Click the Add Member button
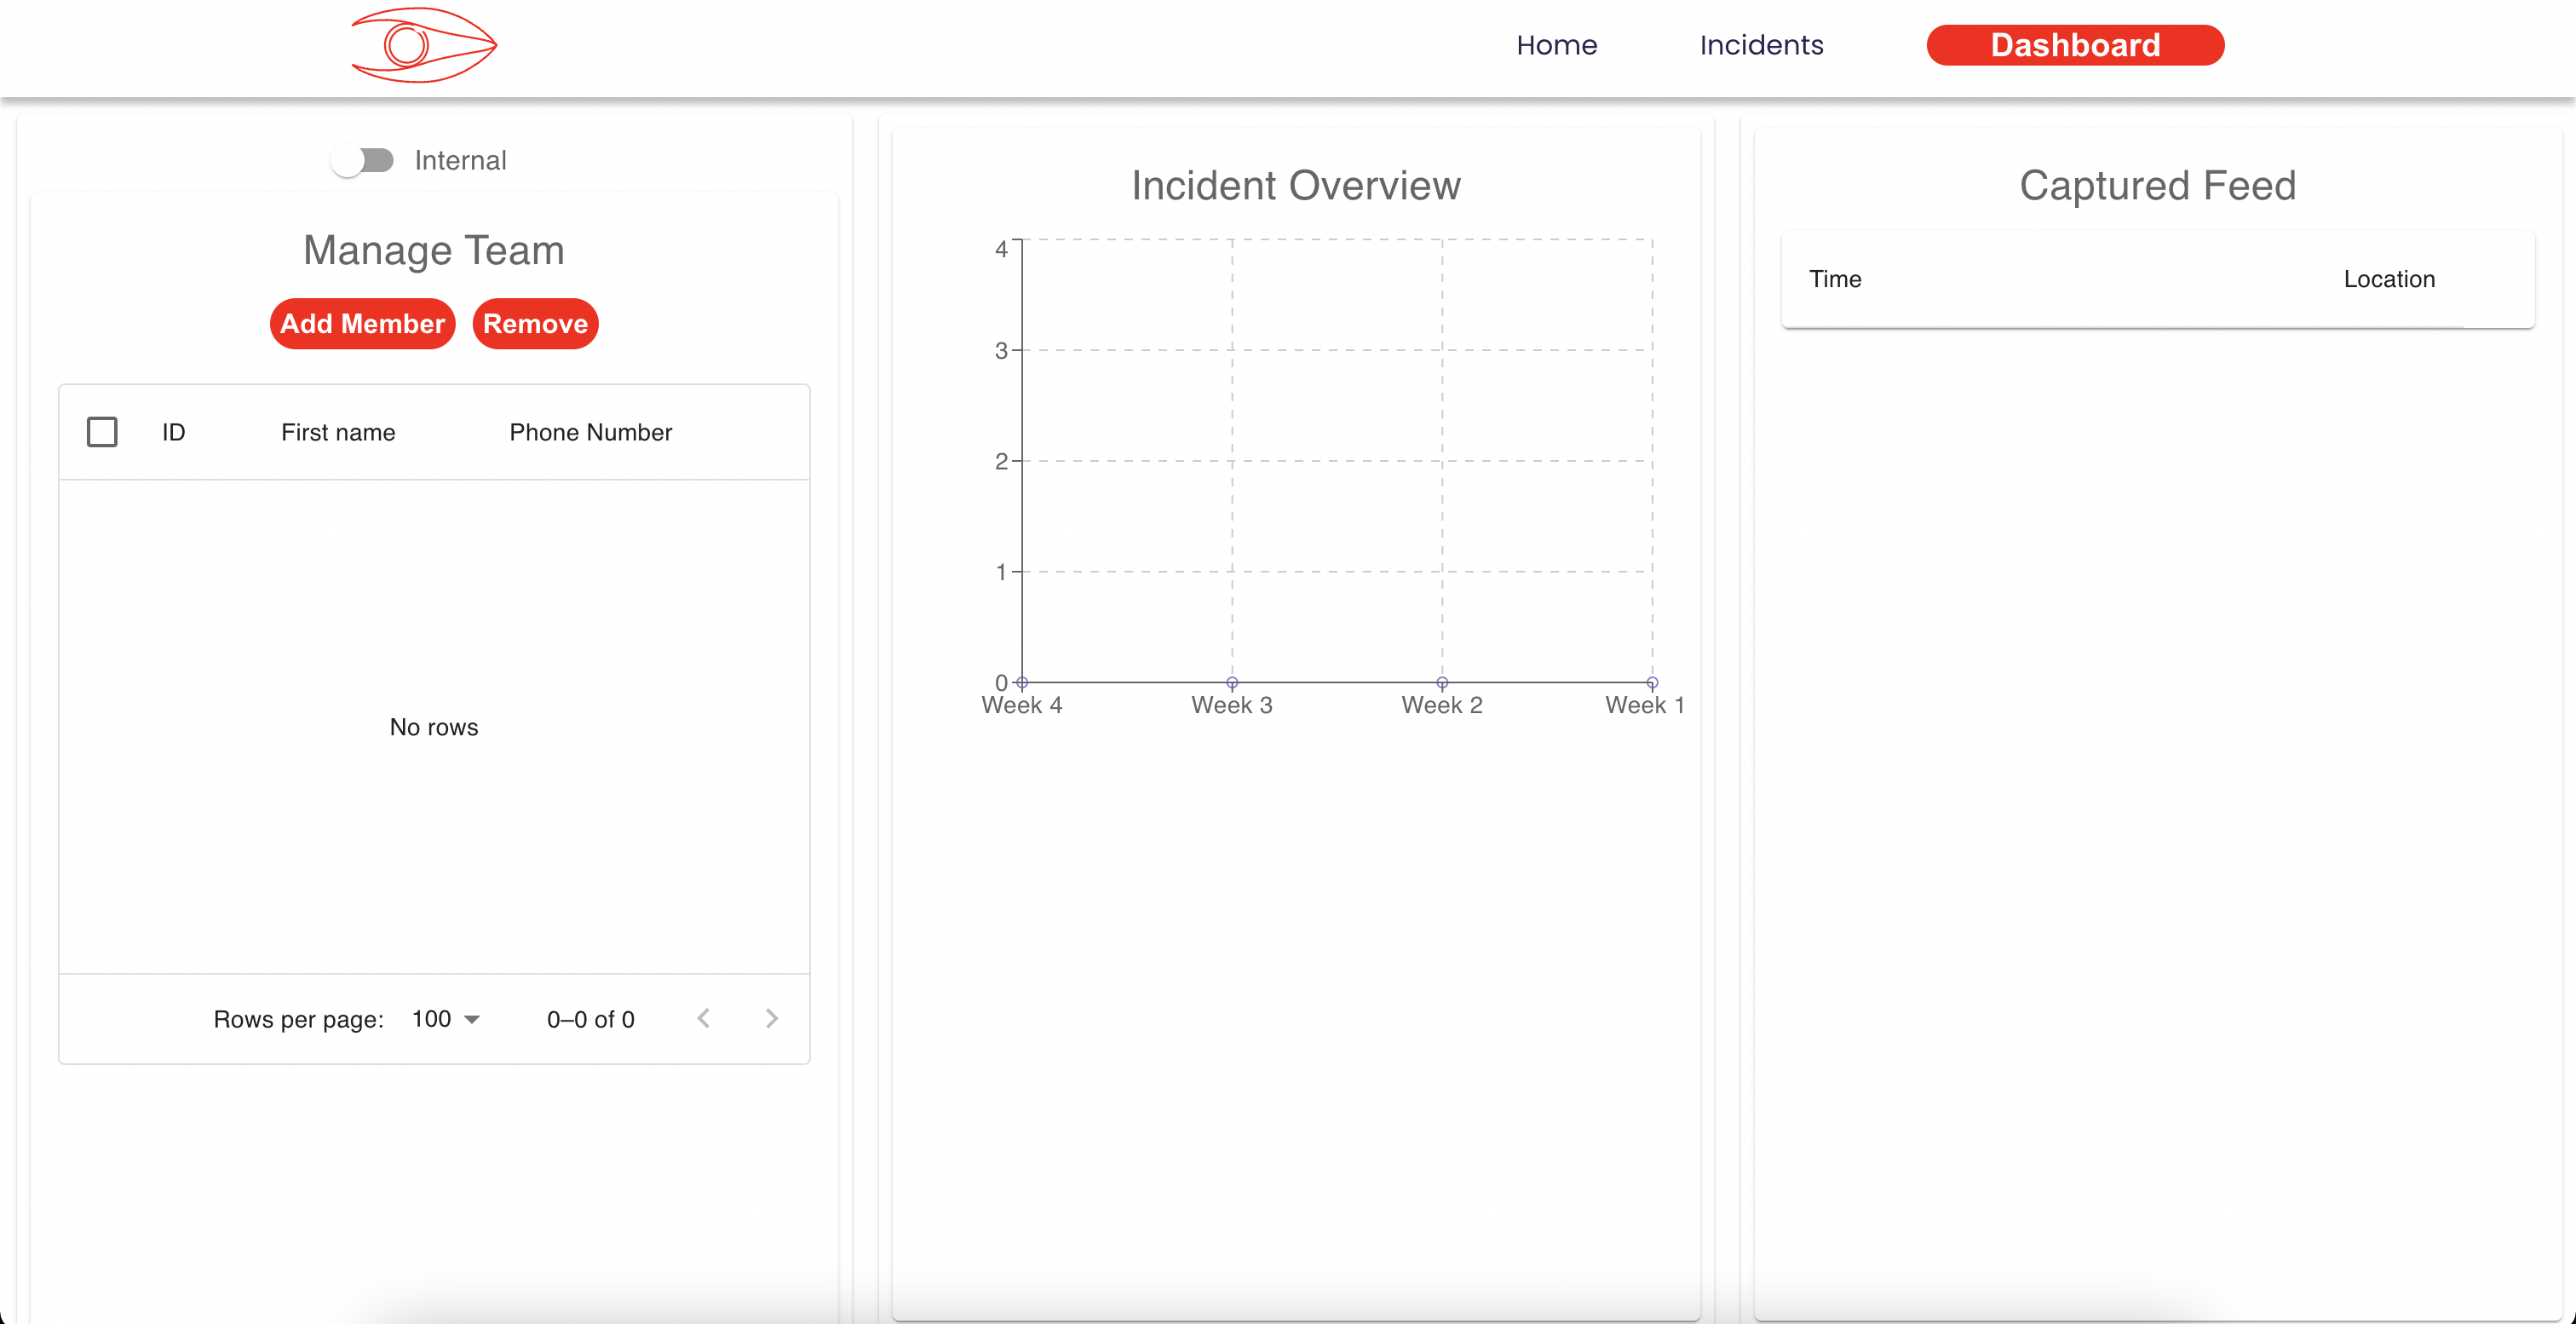Image resolution: width=2576 pixels, height=1324 pixels. pos(362,324)
